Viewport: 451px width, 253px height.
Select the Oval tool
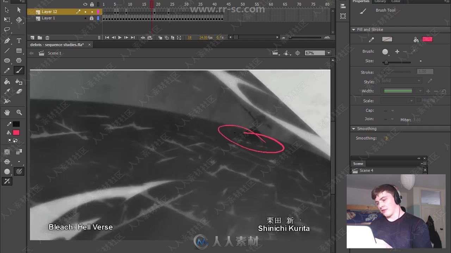[x=7, y=61]
